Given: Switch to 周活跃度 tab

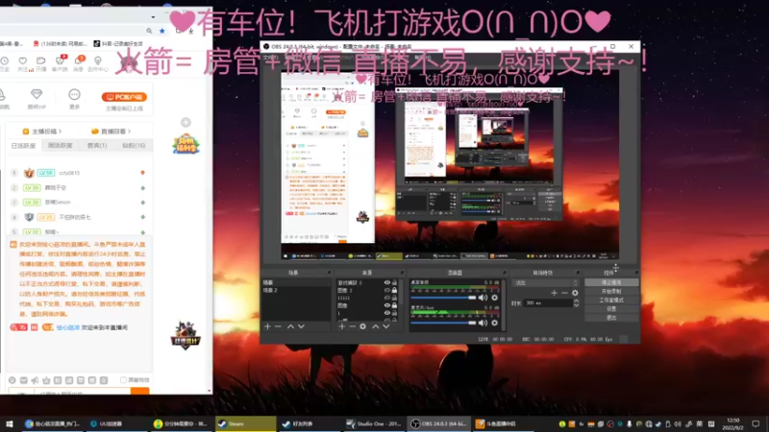Looking at the screenshot, I should click(61, 146).
